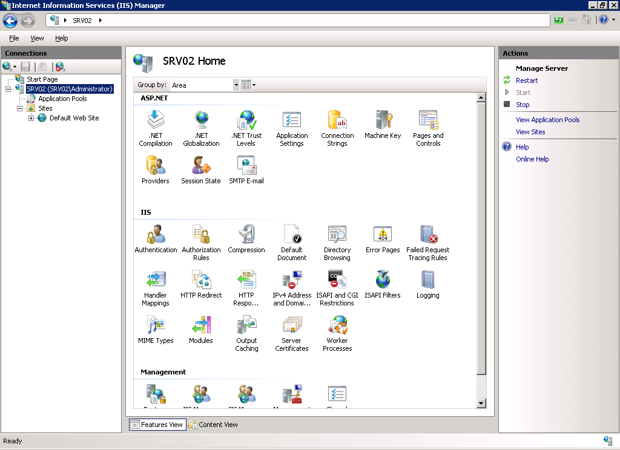The width and height of the screenshot is (620, 450).
Task: Open the Logging feature
Action: 428,284
